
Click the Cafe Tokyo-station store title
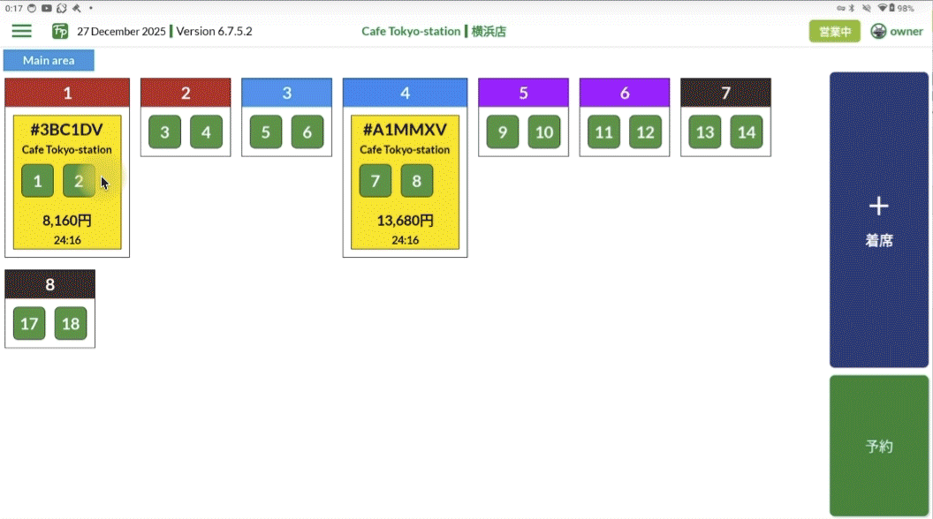click(x=411, y=31)
